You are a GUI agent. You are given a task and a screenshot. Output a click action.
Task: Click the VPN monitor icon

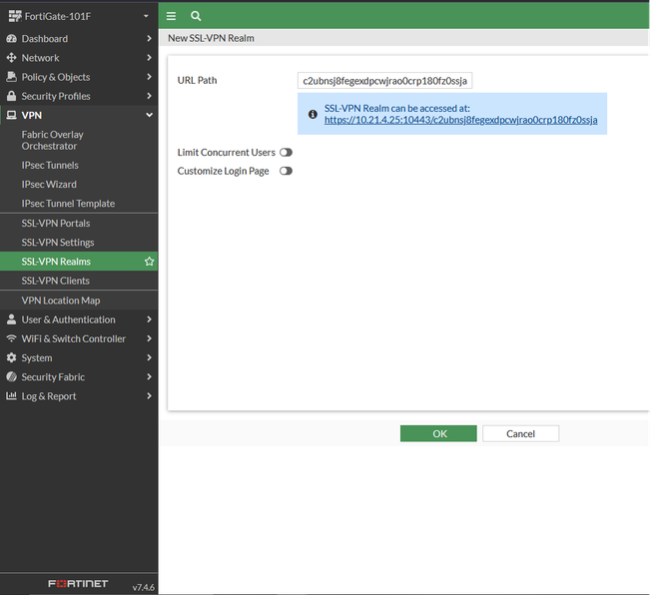(12, 115)
